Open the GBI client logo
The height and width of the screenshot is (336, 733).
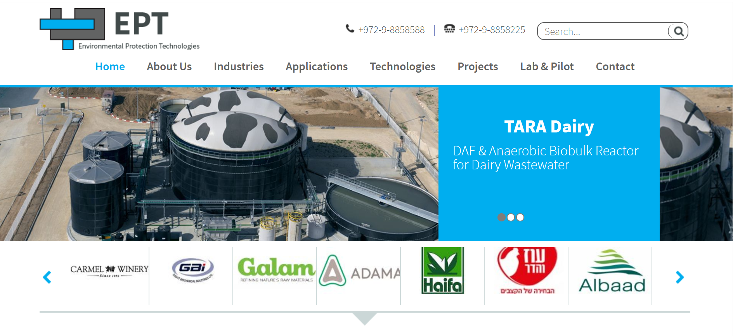tap(193, 270)
